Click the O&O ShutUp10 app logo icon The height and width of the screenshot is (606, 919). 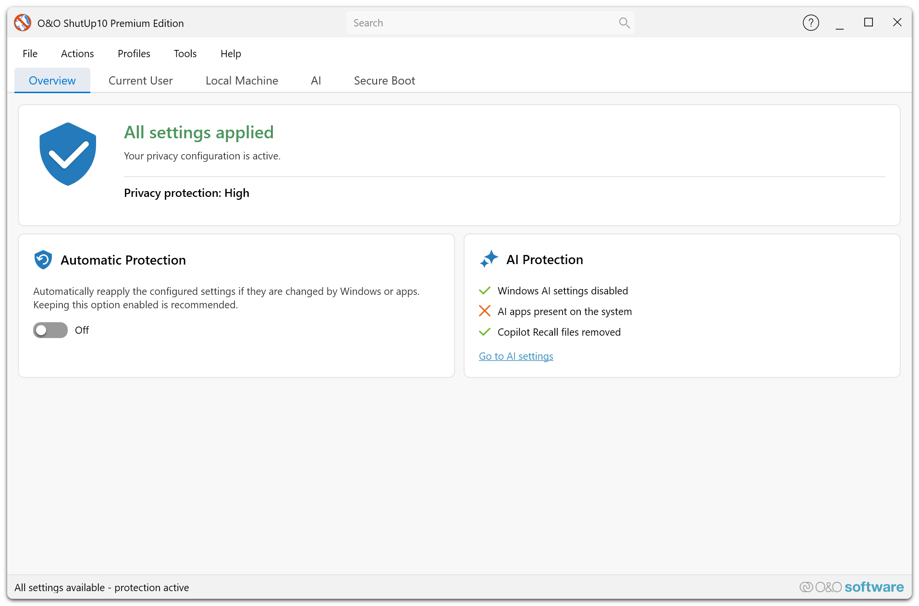pyautogui.click(x=23, y=23)
